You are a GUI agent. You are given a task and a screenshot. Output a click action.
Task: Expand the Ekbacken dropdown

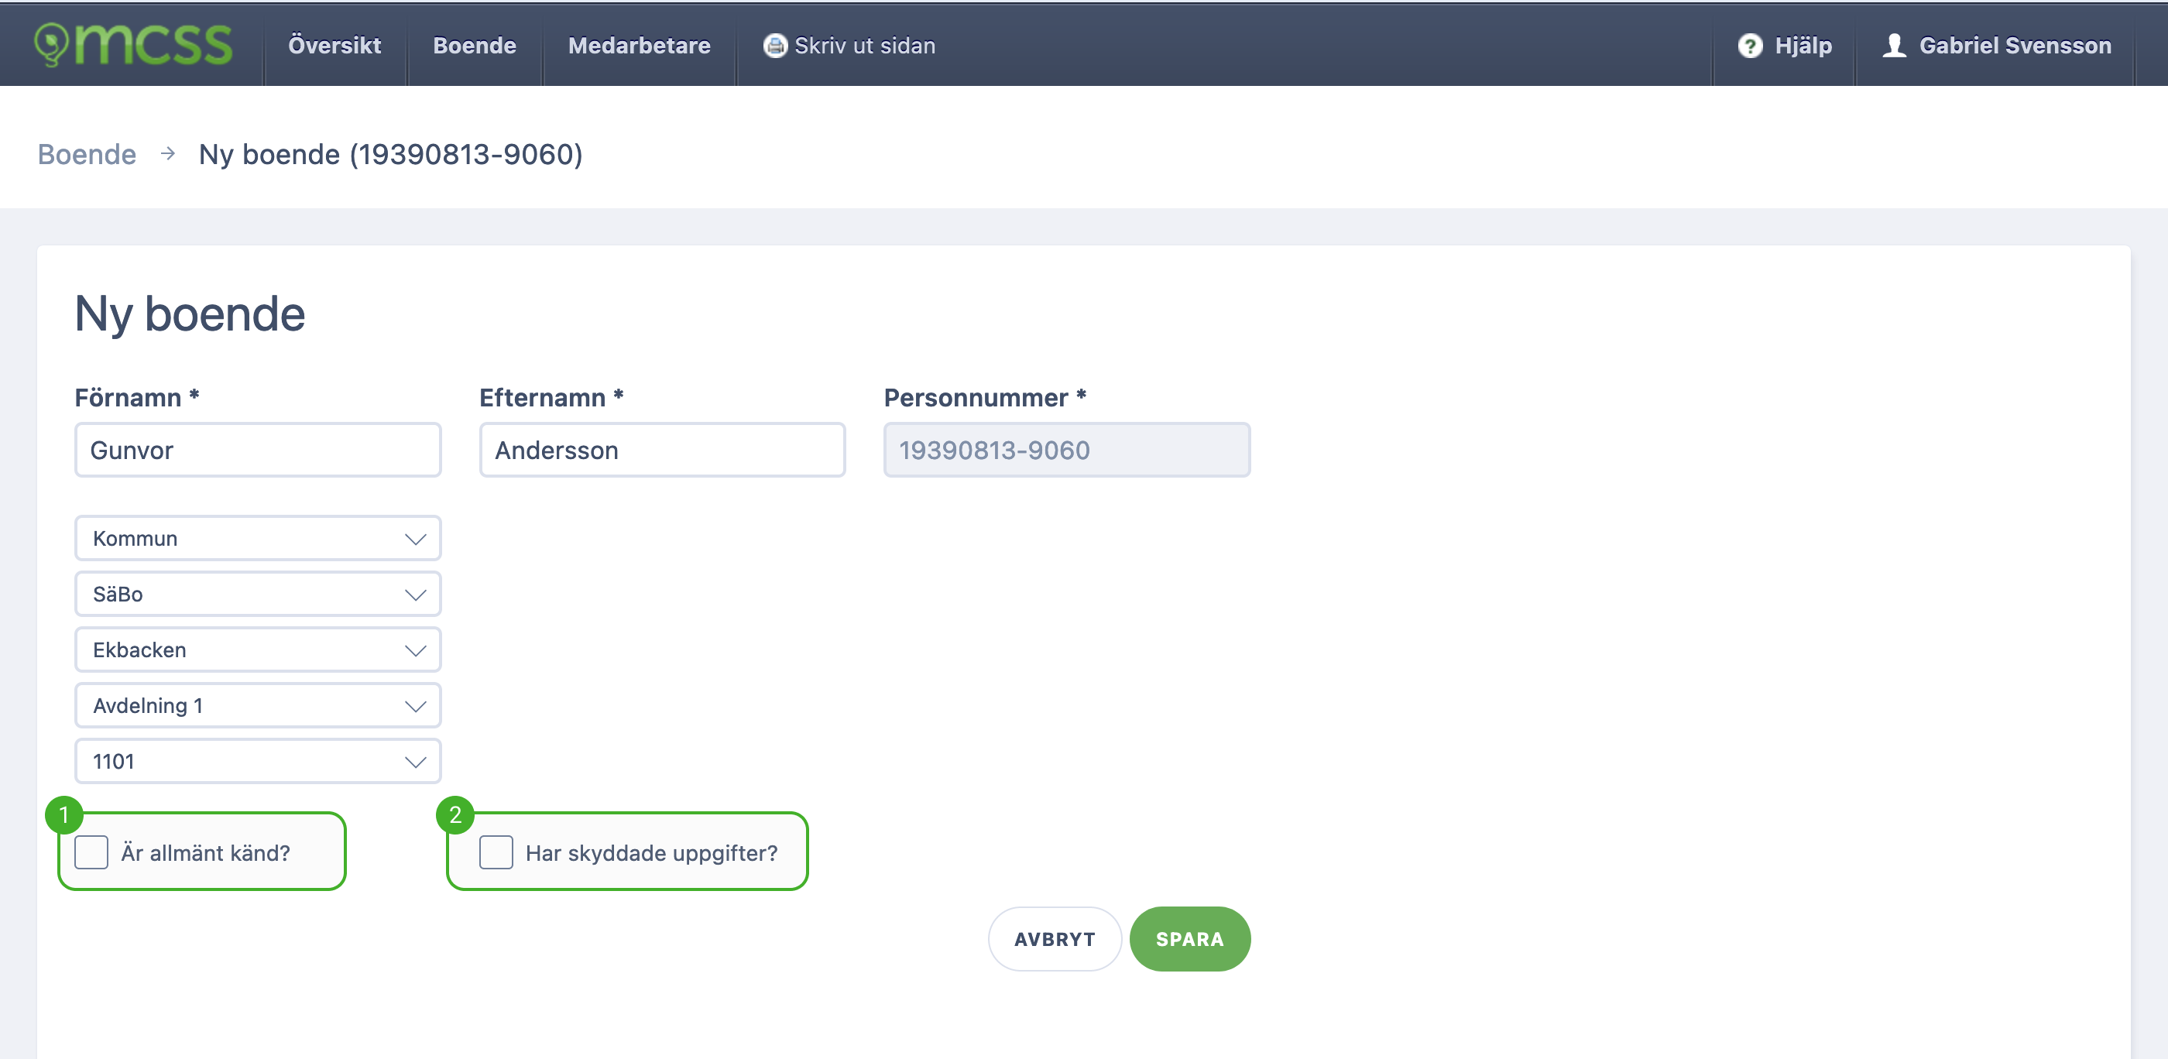point(258,649)
